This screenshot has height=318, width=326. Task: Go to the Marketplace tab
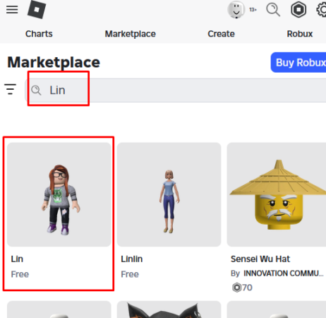[x=131, y=34]
